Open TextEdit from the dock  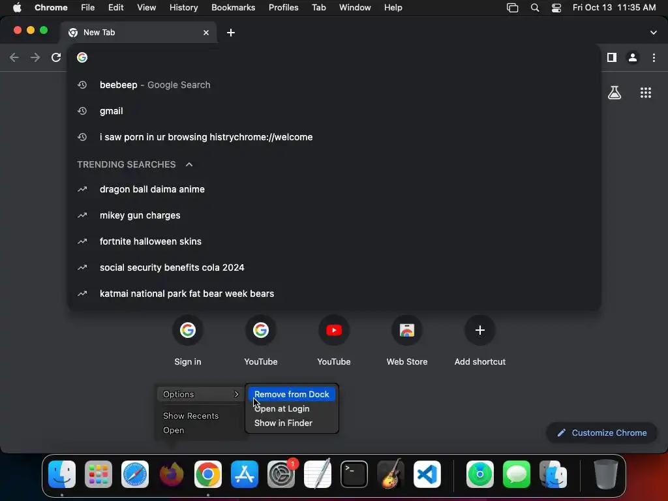tap(318, 474)
